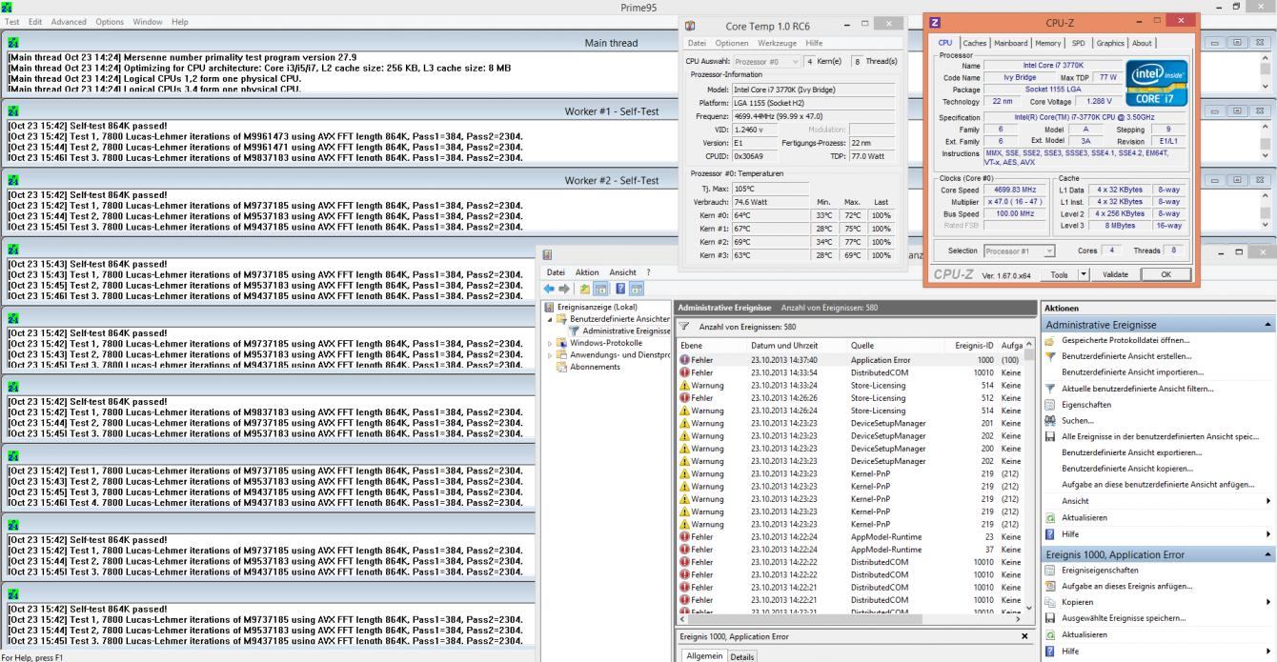
Task: Open the Optionen menu in Core Temp
Action: (x=732, y=43)
